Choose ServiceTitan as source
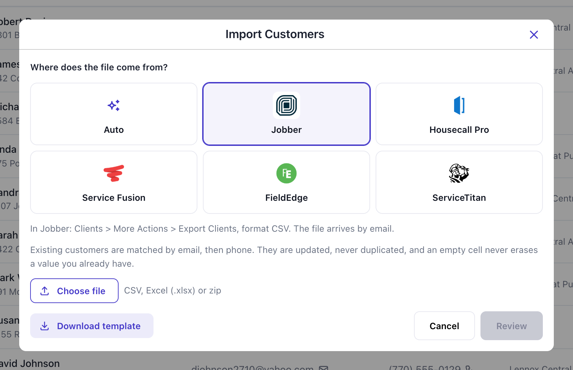573x370 pixels. click(459, 182)
